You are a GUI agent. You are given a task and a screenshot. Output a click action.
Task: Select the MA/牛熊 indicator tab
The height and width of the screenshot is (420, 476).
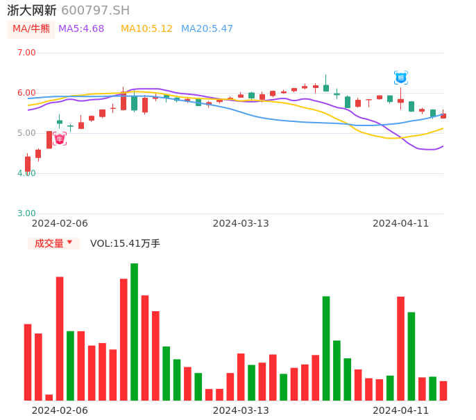31,29
